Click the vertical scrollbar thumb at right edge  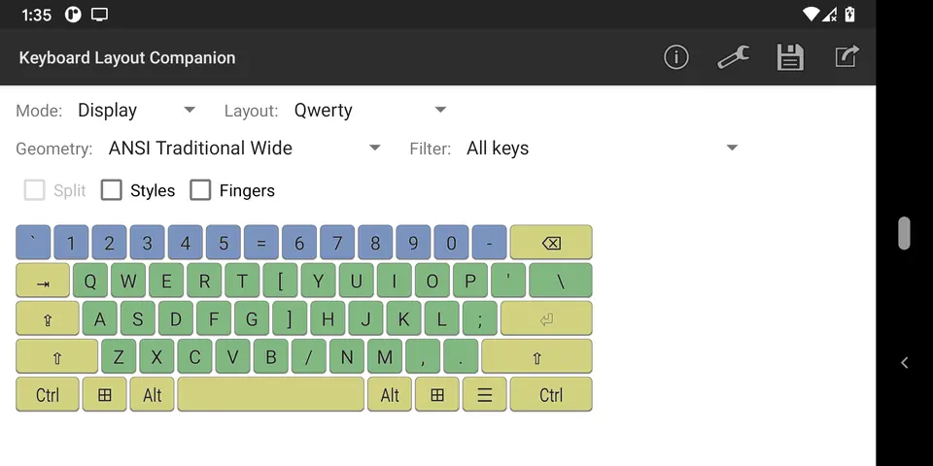tap(905, 233)
